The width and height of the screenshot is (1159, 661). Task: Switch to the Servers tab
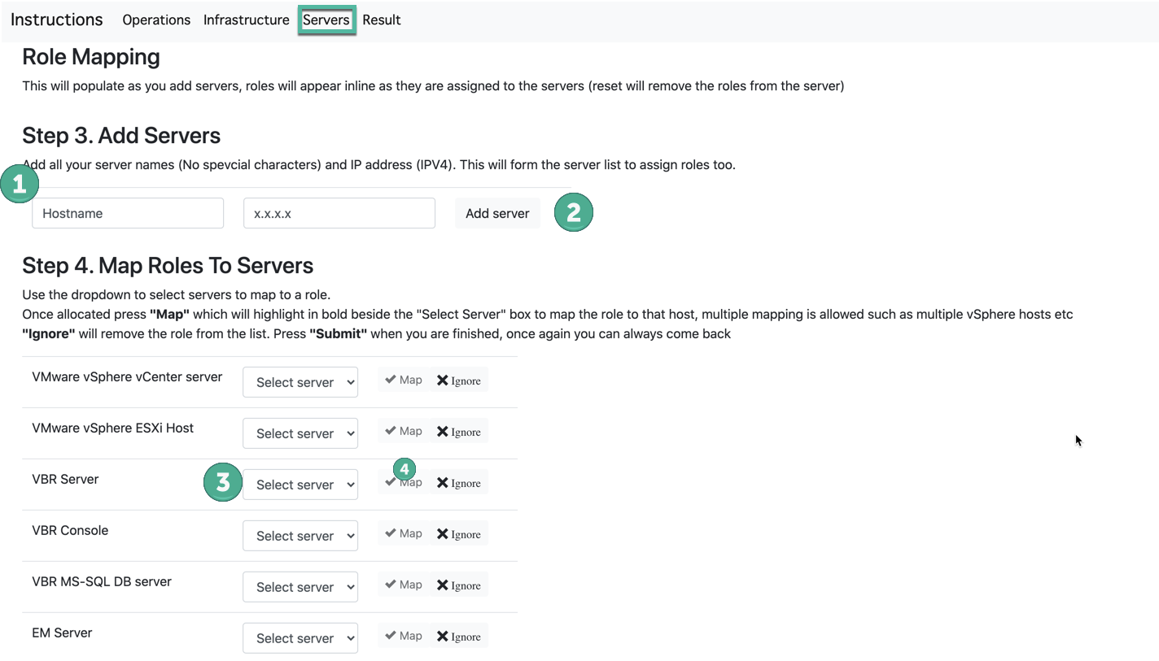[326, 20]
